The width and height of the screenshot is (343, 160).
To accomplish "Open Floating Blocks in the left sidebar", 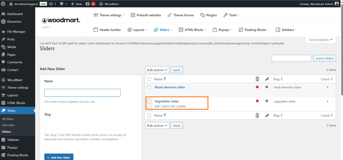I will coord(17,155).
